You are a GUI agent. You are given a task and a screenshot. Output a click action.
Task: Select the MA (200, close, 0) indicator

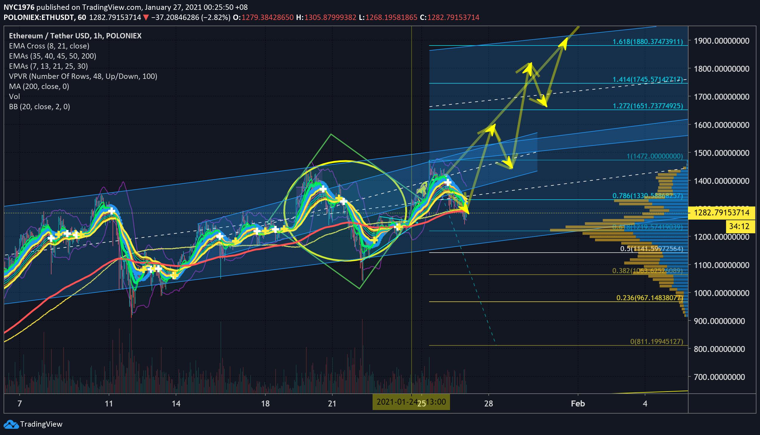tap(39, 87)
